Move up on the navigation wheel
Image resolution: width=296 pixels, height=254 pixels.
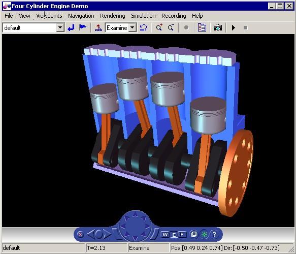pyautogui.click(x=135, y=214)
